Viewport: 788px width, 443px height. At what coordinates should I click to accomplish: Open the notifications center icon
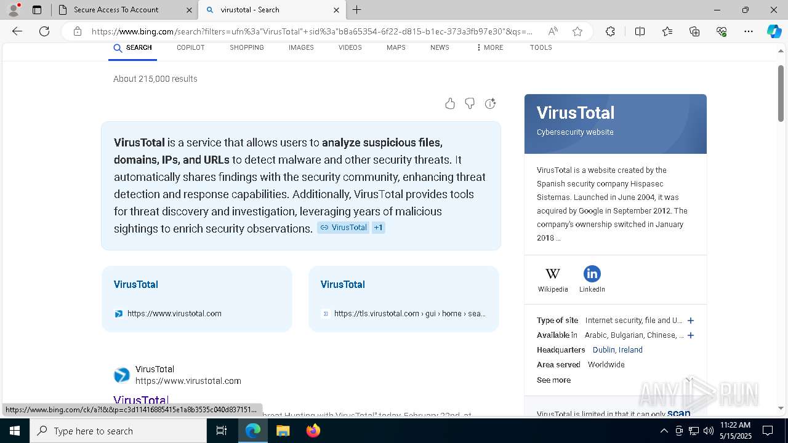pos(768,431)
